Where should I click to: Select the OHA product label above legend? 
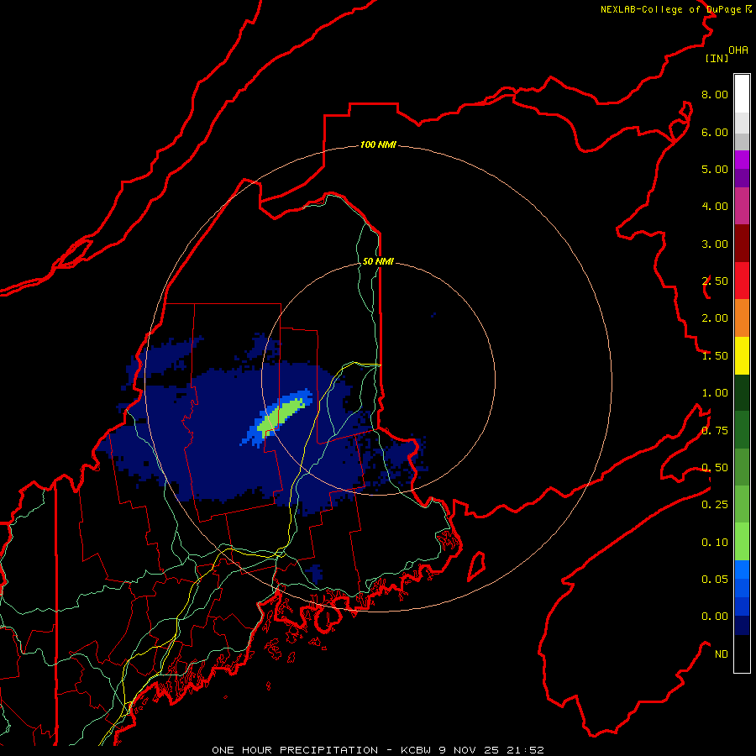[x=738, y=50]
